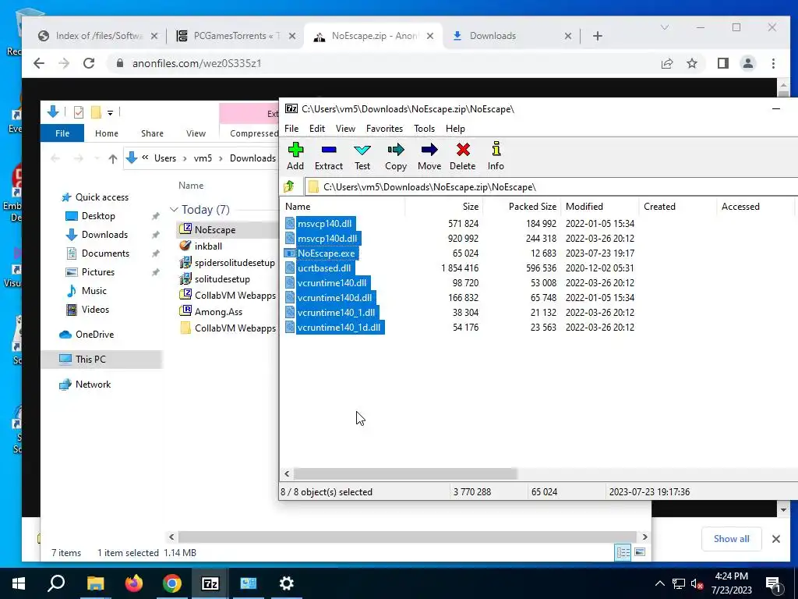Click the 7-Zip address path field
798x599 pixels.
coord(551,186)
